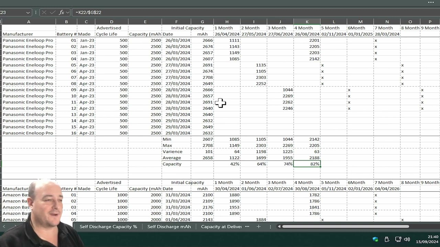Screen dimensions: 440x247
Task: Expand the chevron next to fx icon
Action: (67, 12)
